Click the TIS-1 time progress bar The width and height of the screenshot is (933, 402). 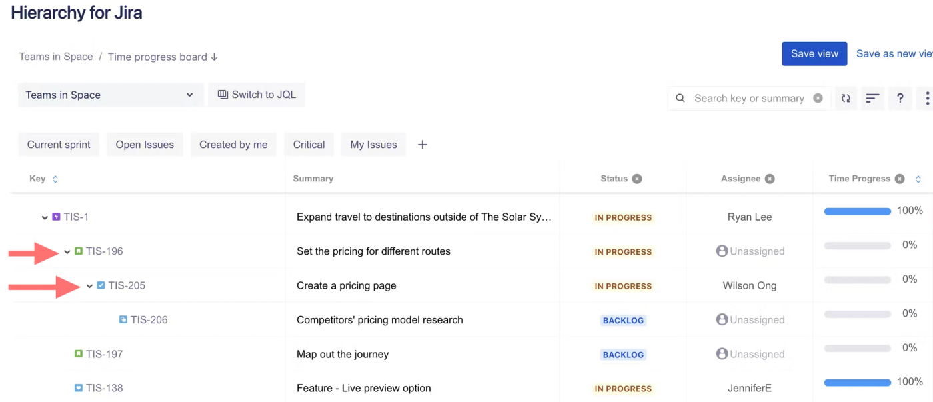pyautogui.click(x=857, y=211)
